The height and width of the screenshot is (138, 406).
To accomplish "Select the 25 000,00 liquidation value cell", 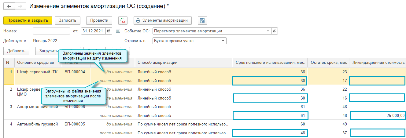I will click(x=378, y=115).
